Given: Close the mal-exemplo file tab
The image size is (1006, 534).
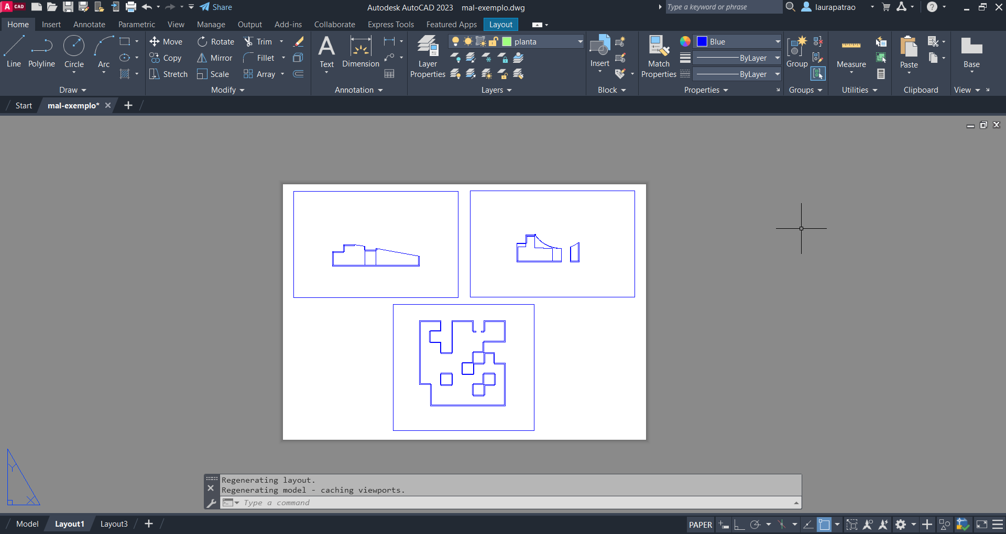Looking at the screenshot, I should click(108, 106).
